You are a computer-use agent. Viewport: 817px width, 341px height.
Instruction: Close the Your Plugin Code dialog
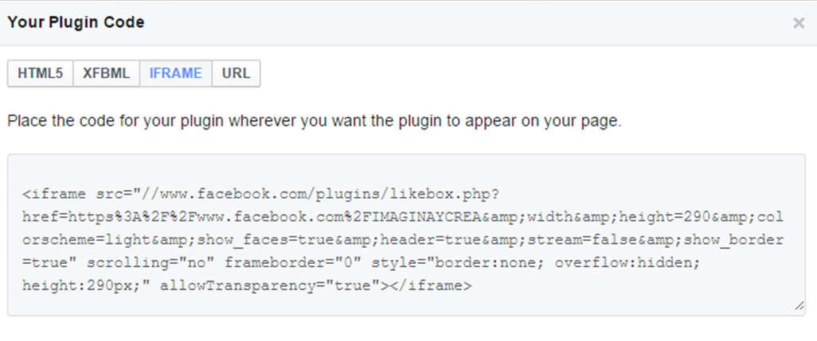(799, 23)
